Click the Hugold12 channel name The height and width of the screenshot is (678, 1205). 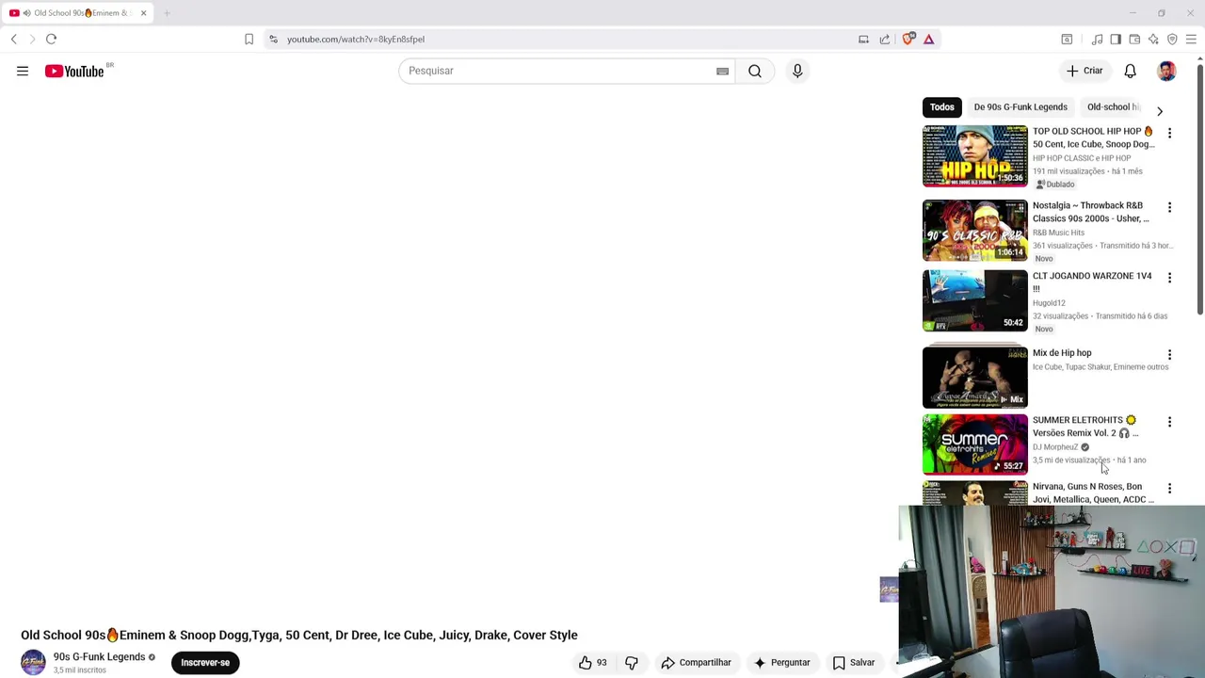click(1049, 303)
